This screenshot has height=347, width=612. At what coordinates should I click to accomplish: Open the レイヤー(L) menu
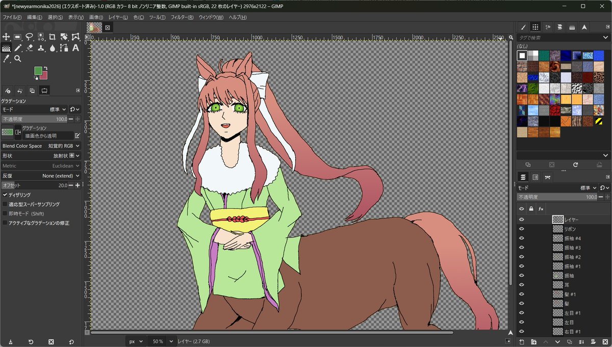pyautogui.click(x=118, y=17)
